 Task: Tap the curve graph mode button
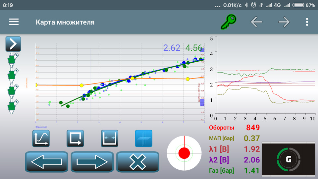[x=41, y=139]
